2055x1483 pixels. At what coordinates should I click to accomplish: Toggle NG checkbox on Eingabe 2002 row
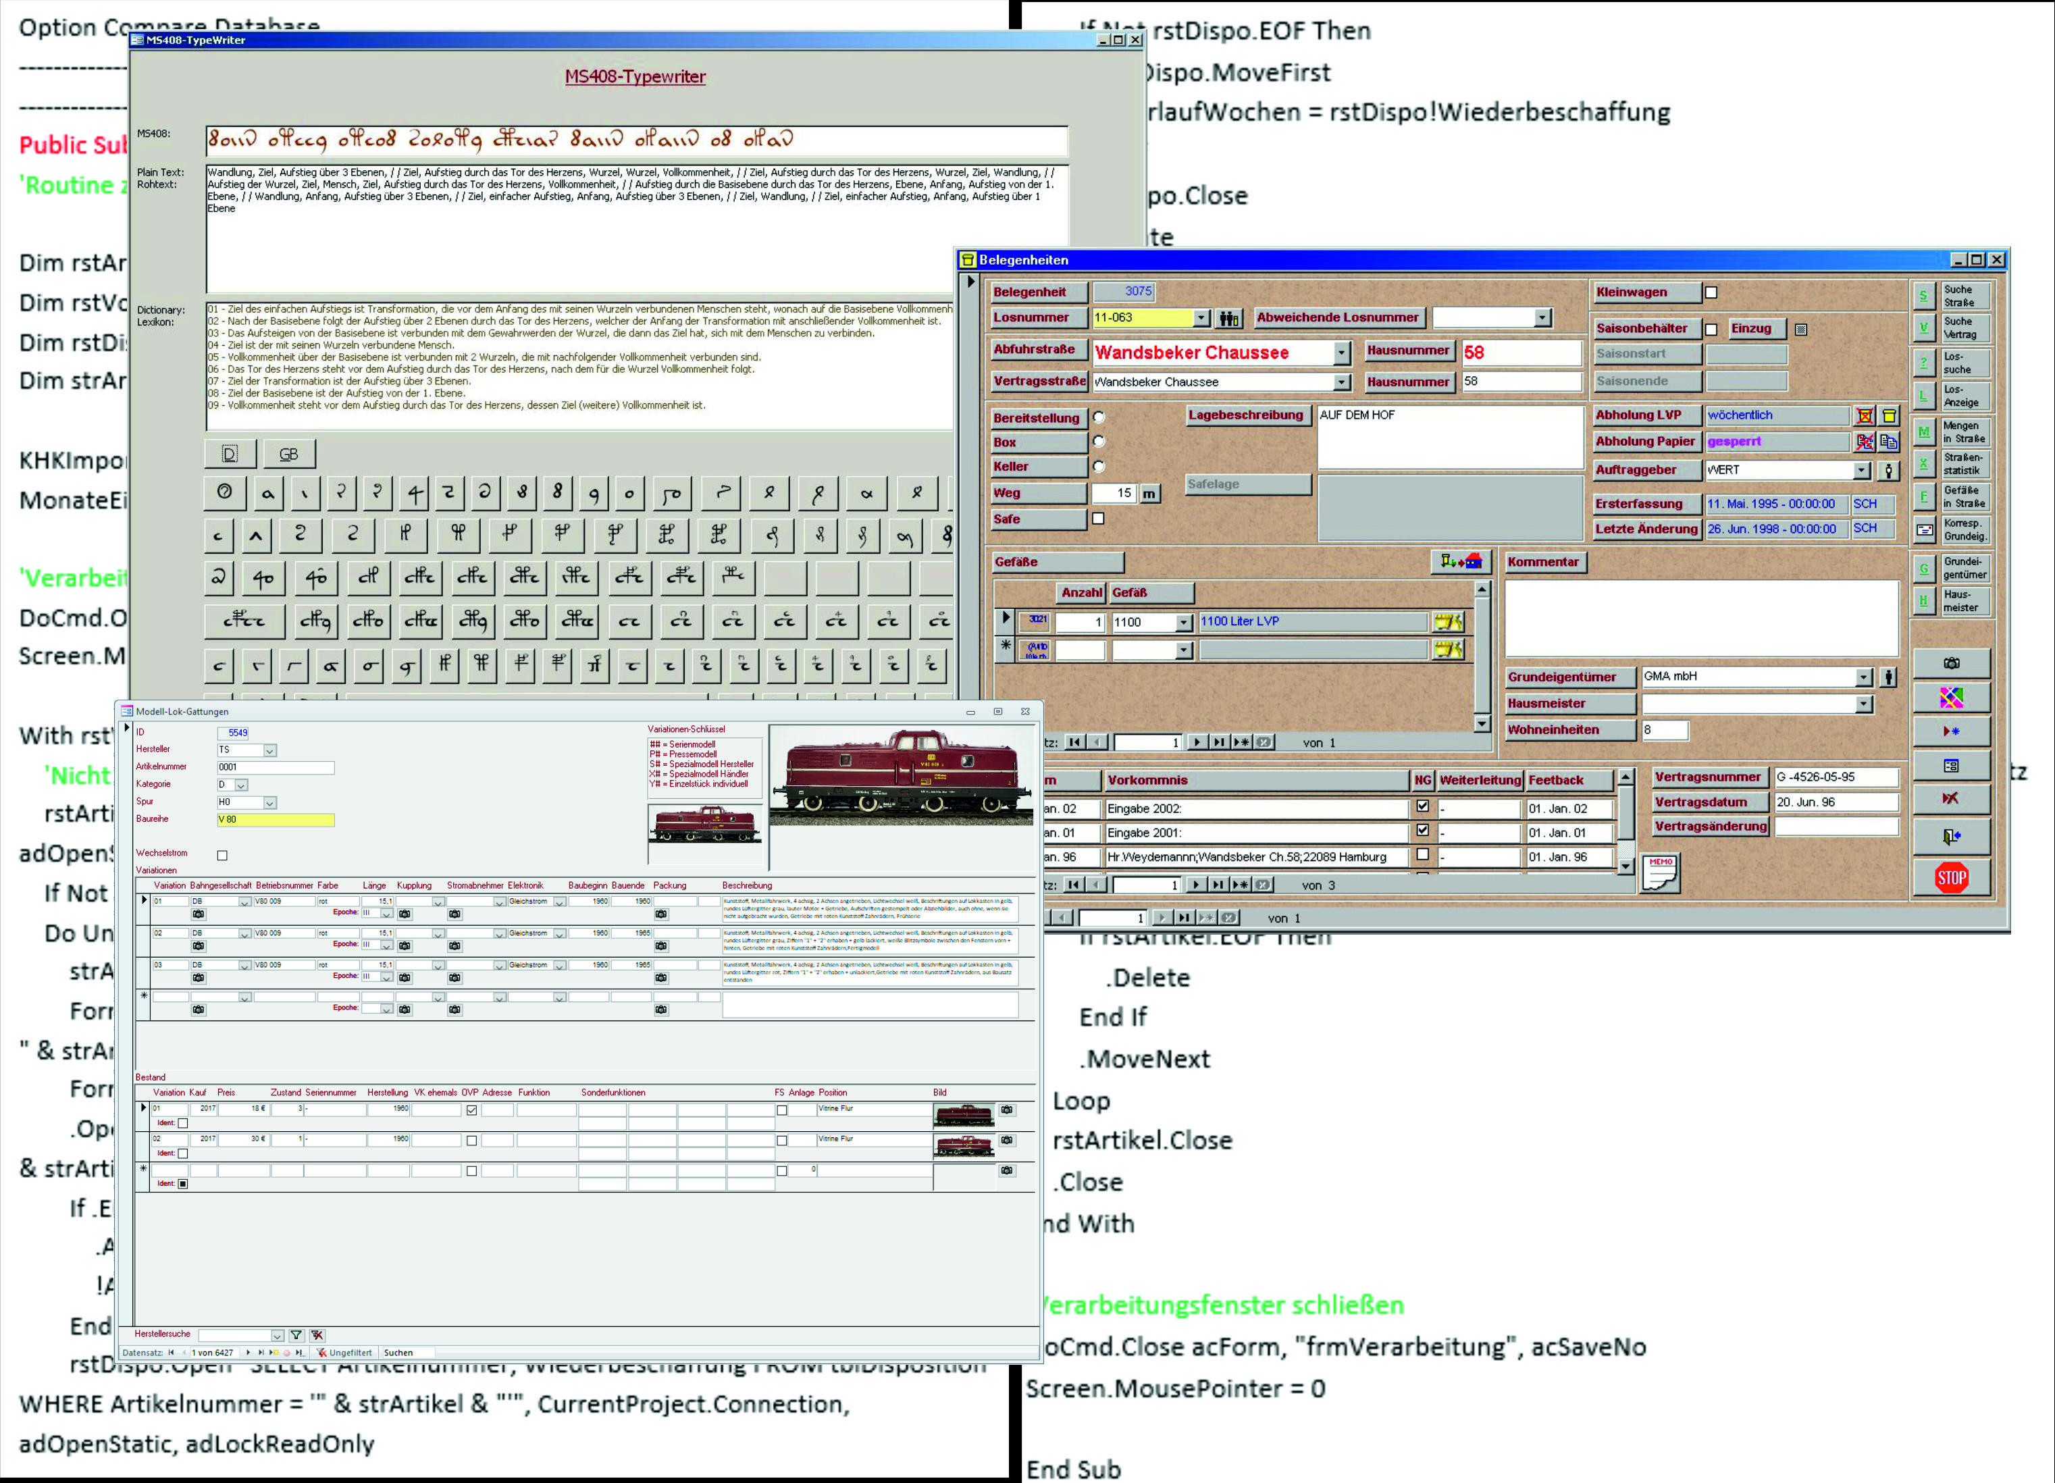(1422, 806)
